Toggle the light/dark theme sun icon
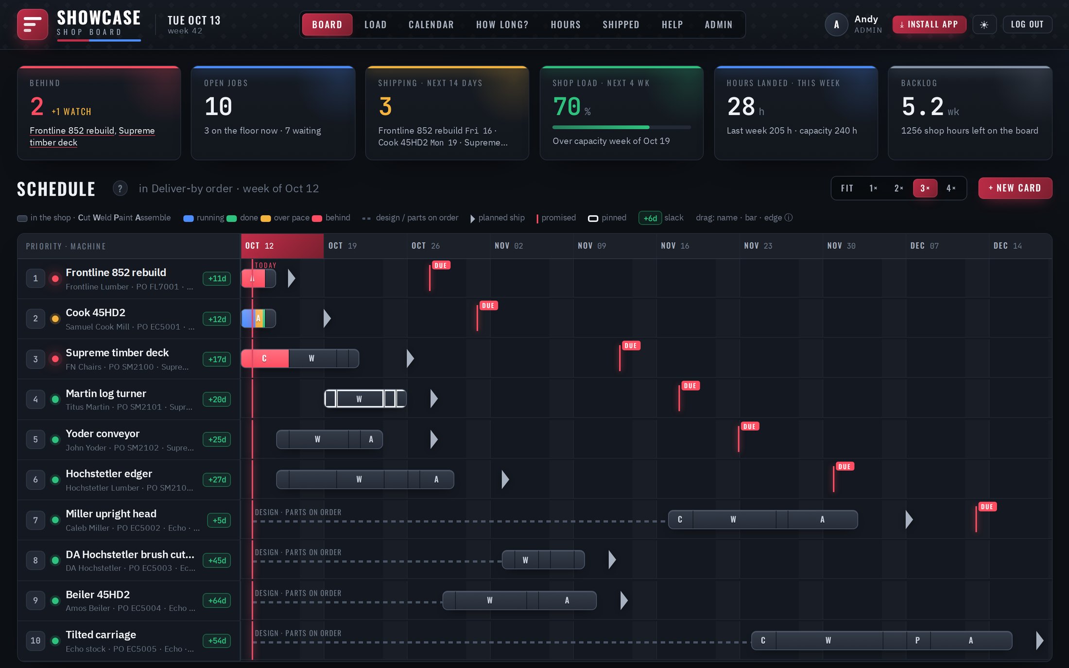Image resolution: width=1069 pixels, height=668 pixels. point(984,25)
